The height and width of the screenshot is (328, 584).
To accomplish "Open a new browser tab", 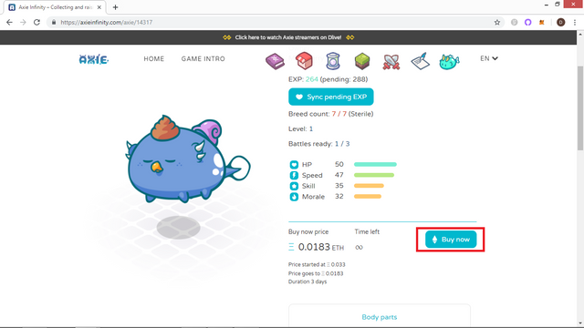I will coord(115,7).
